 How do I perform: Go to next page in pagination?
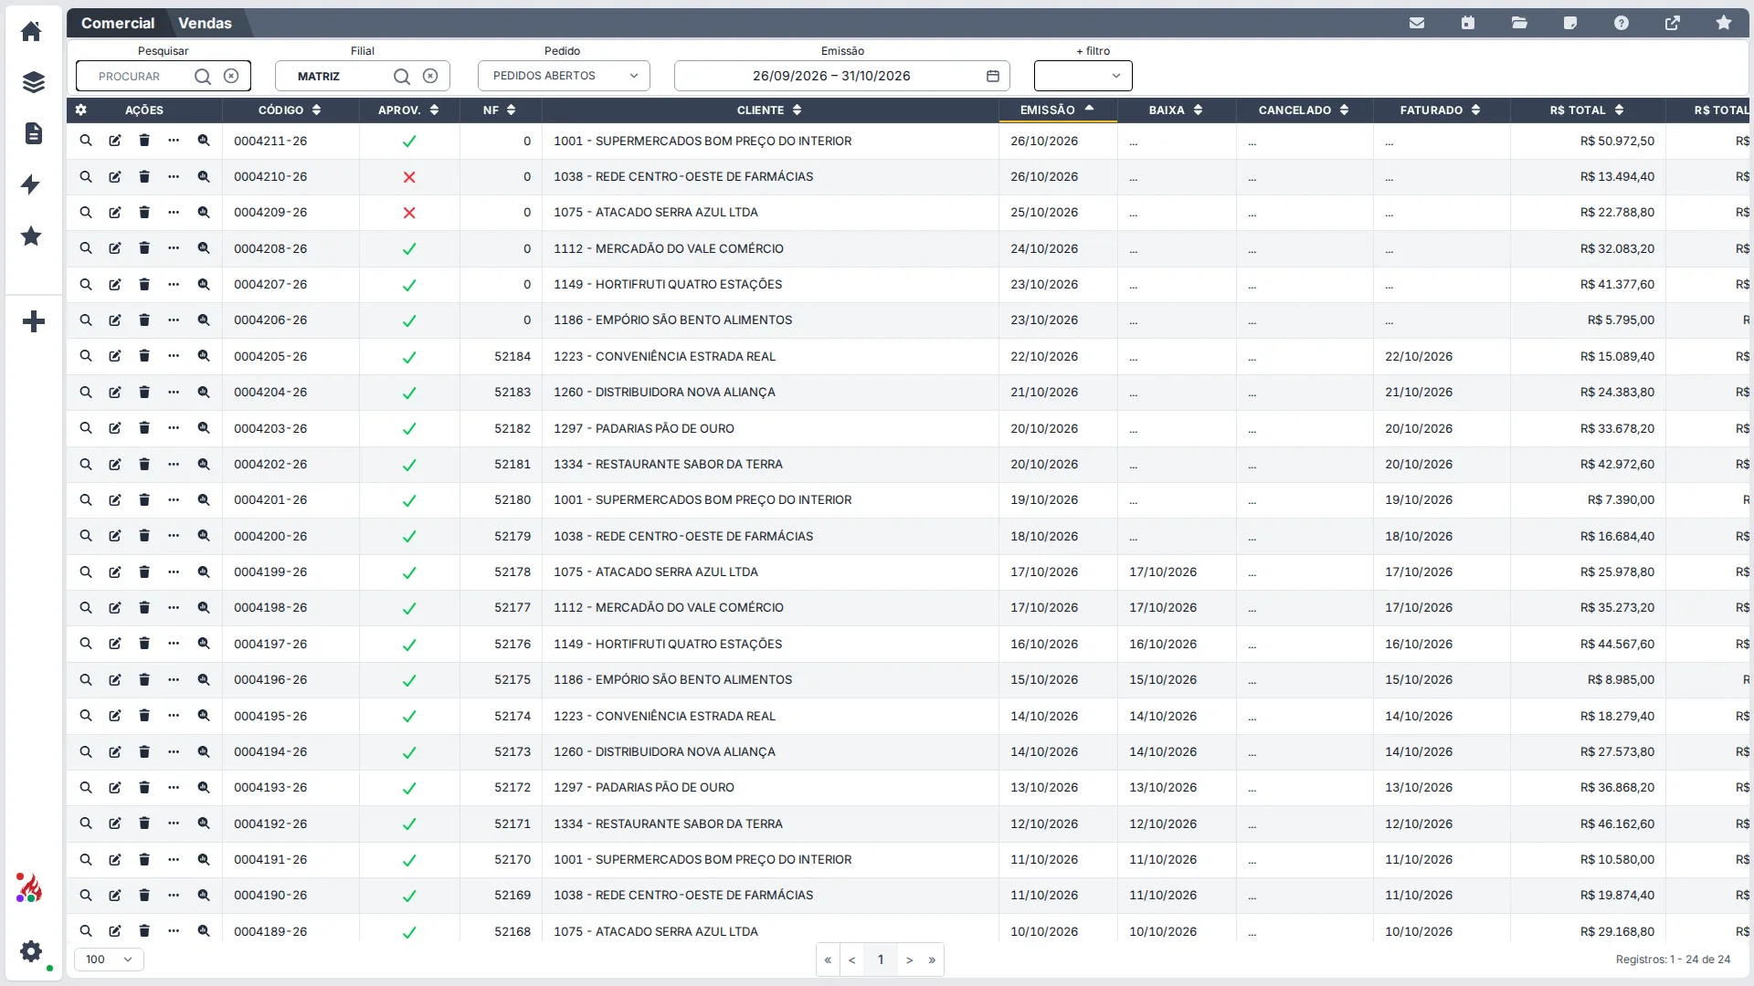(x=909, y=960)
